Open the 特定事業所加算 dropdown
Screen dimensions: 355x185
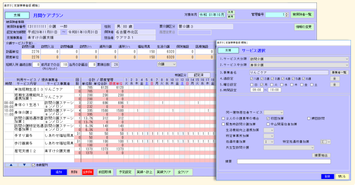coord(269,136)
